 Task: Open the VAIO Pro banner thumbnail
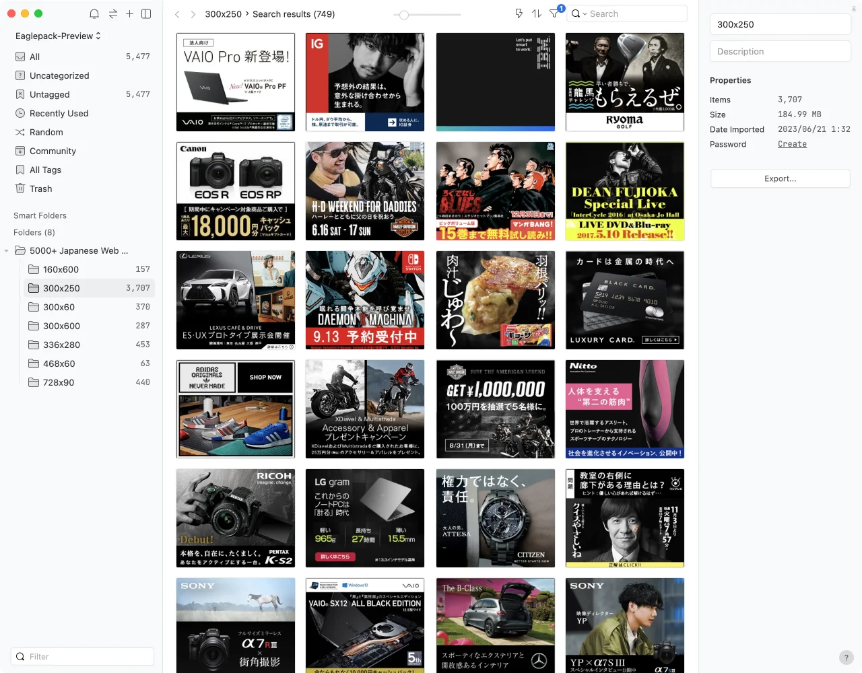click(236, 82)
